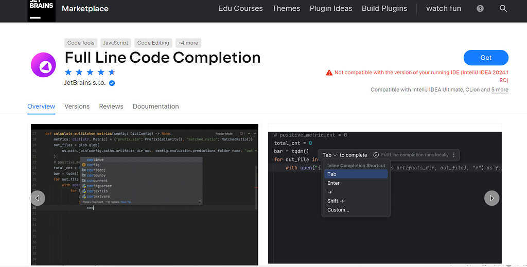Click the help question mark icon
The width and height of the screenshot is (527, 267).
(x=480, y=9)
